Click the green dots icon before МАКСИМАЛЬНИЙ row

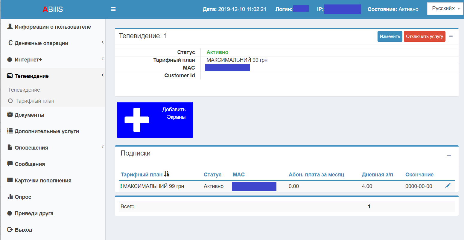coord(121,186)
